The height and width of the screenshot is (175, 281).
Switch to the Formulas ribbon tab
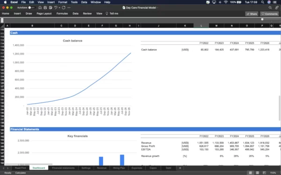(x=62, y=14)
